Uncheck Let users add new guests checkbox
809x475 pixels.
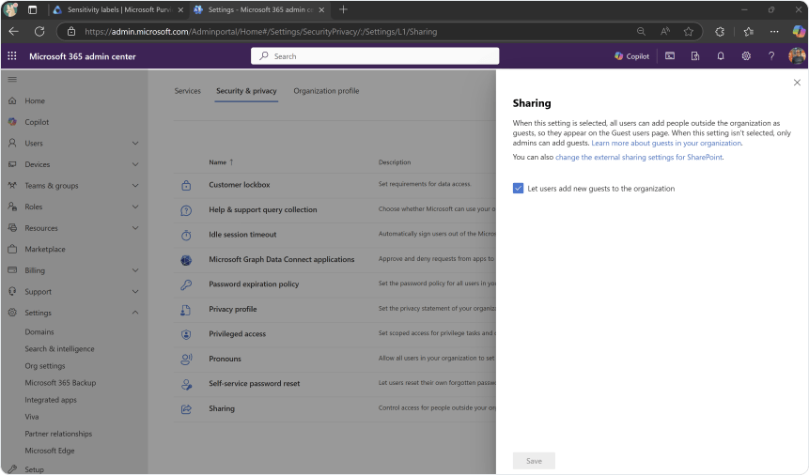tap(518, 189)
